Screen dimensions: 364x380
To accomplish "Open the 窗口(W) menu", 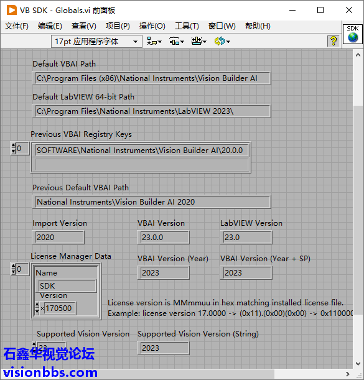I will [222, 26].
